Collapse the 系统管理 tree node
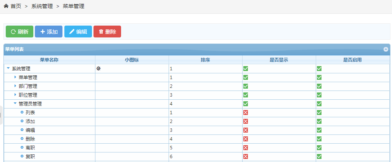 point(8,68)
